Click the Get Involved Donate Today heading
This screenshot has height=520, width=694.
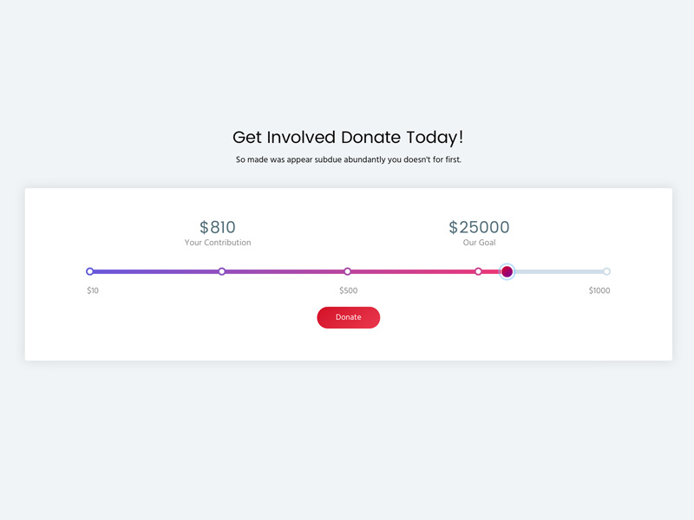(348, 137)
